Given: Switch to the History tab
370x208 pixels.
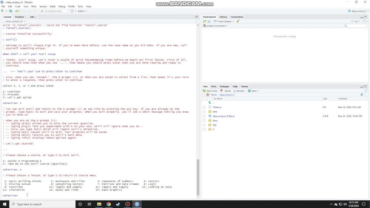Looking at the screenshot, I should click(223, 17).
